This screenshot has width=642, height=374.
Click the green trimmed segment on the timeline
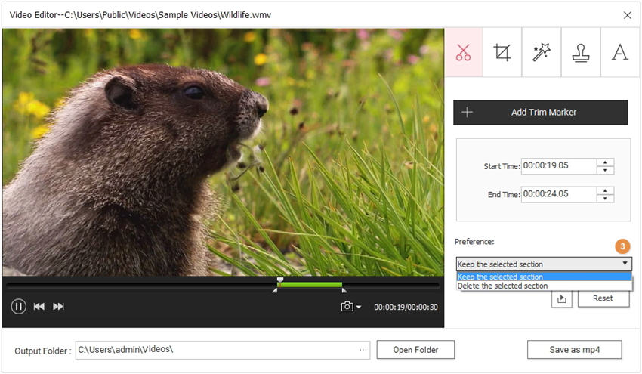tap(310, 285)
